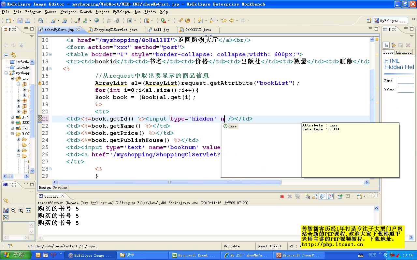Screen dimensions: 417x260
Task: Click the next annotation arrow icon
Action: click(x=200, y=20)
